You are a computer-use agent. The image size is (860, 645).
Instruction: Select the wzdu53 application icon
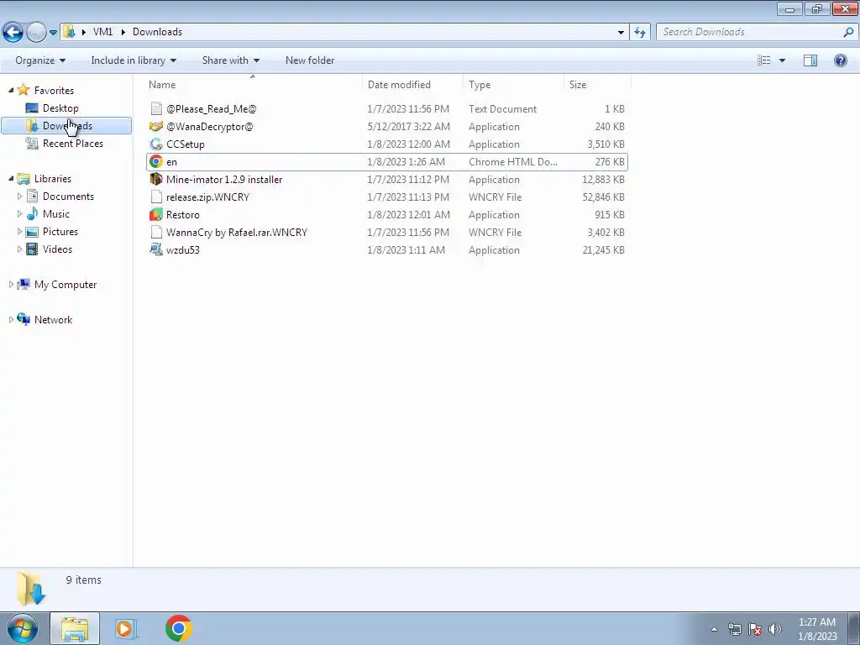coord(156,249)
